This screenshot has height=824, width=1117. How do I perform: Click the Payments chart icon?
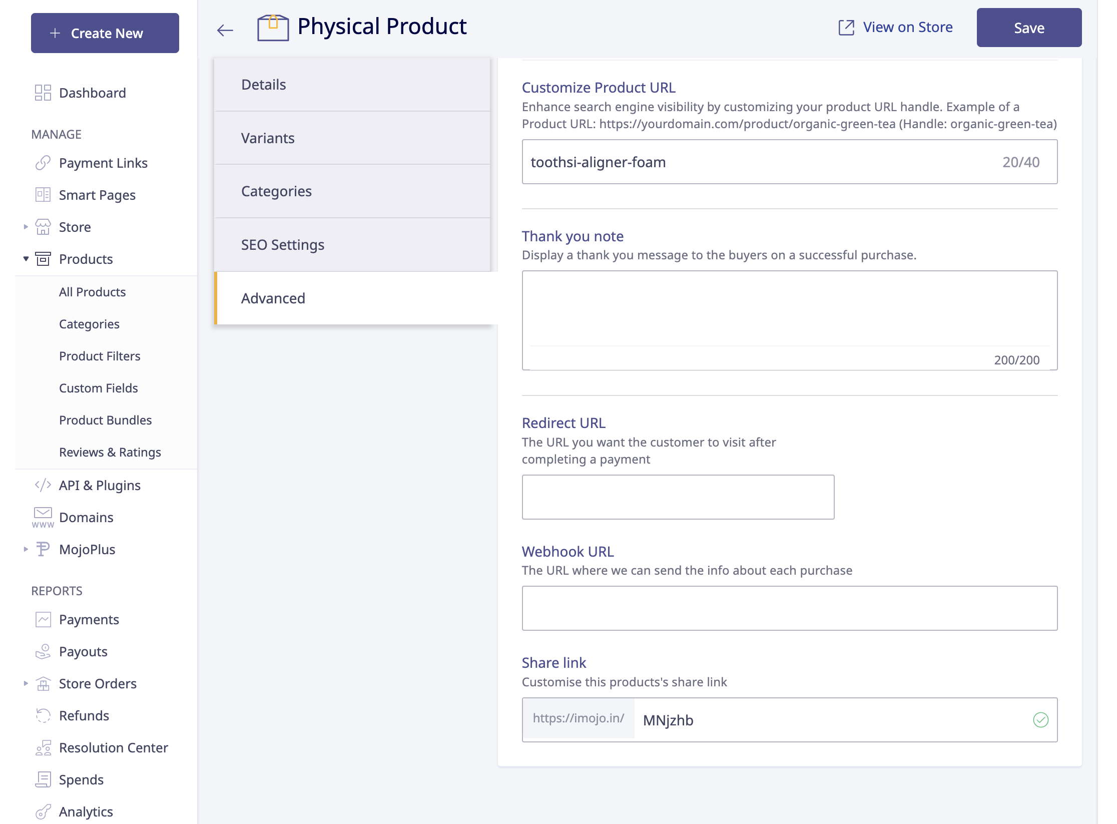click(43, 619)
